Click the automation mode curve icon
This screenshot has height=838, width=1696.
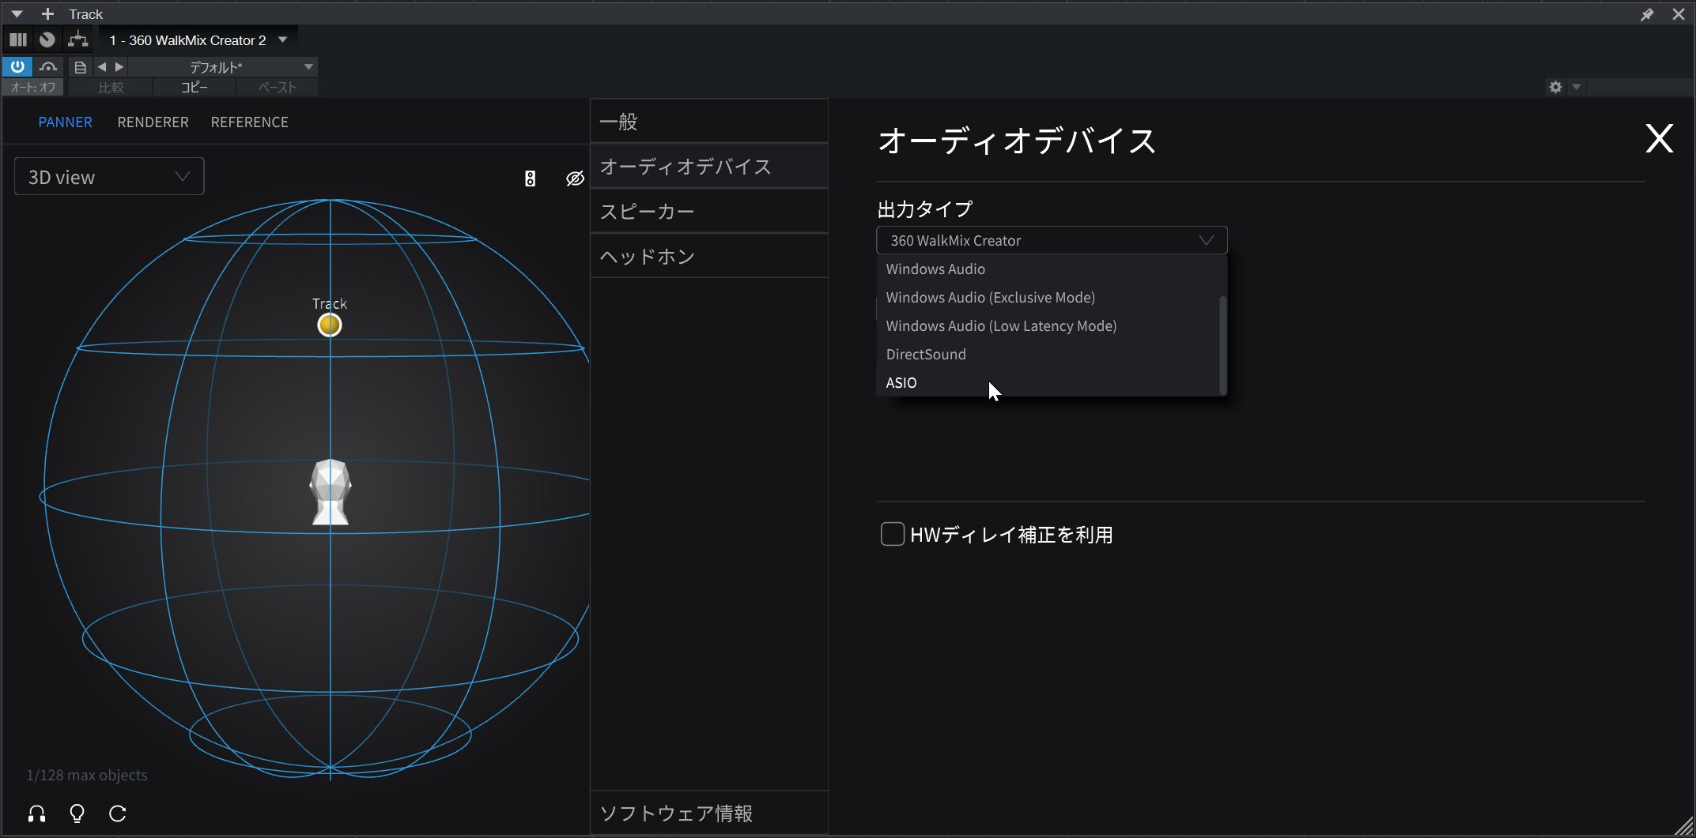tap(48, 67)
